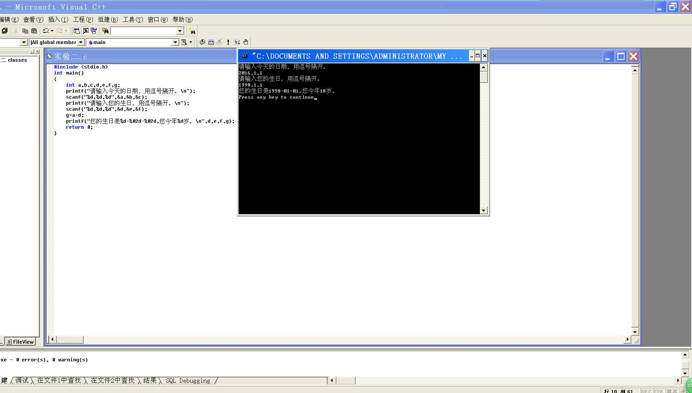Click 'Press any key to continue' console text

[x=276, y=97]
